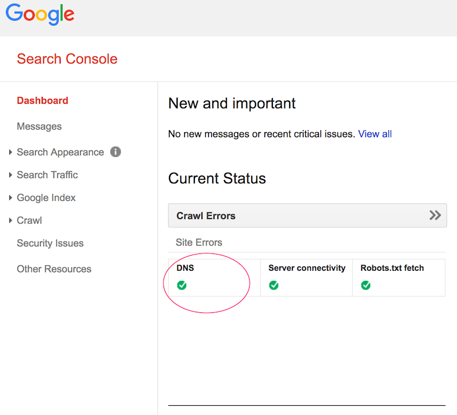Image resolution: width=457 pixels, height=415 pixels.
Task: Click the View all link
Action: (x=375, y=134)
